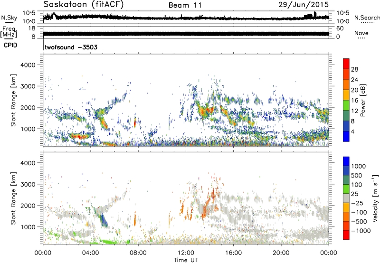Screen dimensions: 380x263
Task: Click the gray segment of the velocity color bar
Action: pos(346,198)
